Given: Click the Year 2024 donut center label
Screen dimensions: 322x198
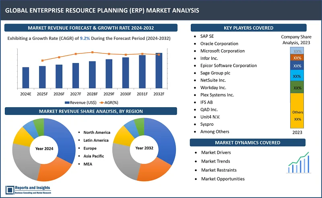Looking at the screenshot, I should pyautogui.click(x=44, y=149).
